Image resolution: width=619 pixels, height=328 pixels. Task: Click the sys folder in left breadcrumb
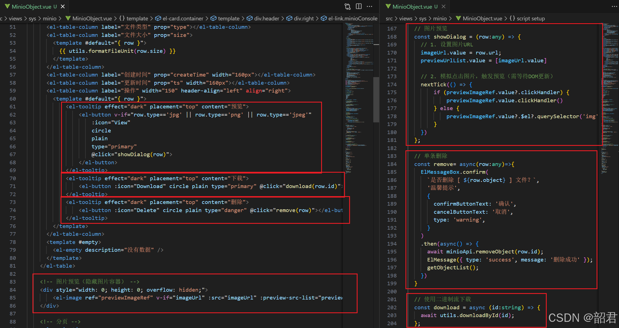click(x=32, y=18)
